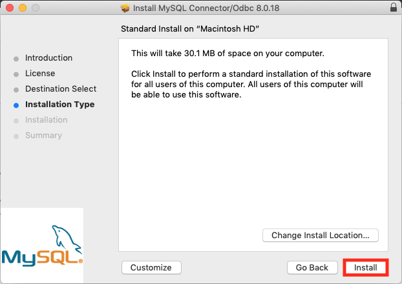Click the blue Installation Type step bullet

(x=16, y=105)
